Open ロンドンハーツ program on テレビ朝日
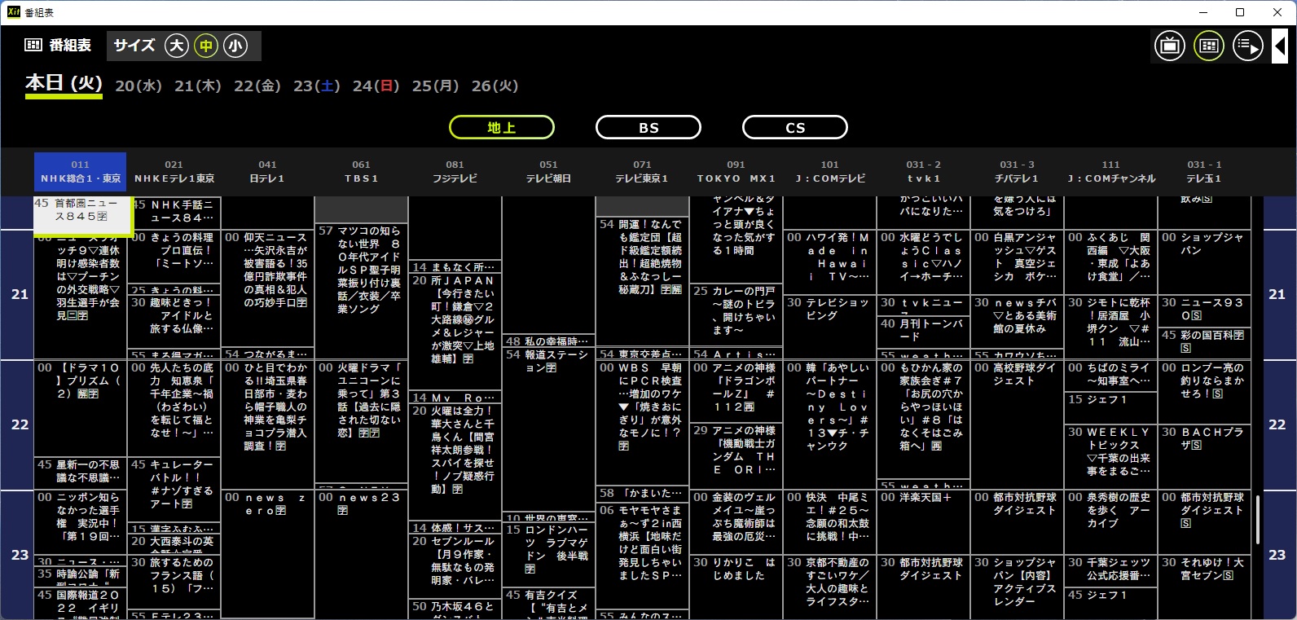This screenshot has height=620, width=1297. point(549,554)
